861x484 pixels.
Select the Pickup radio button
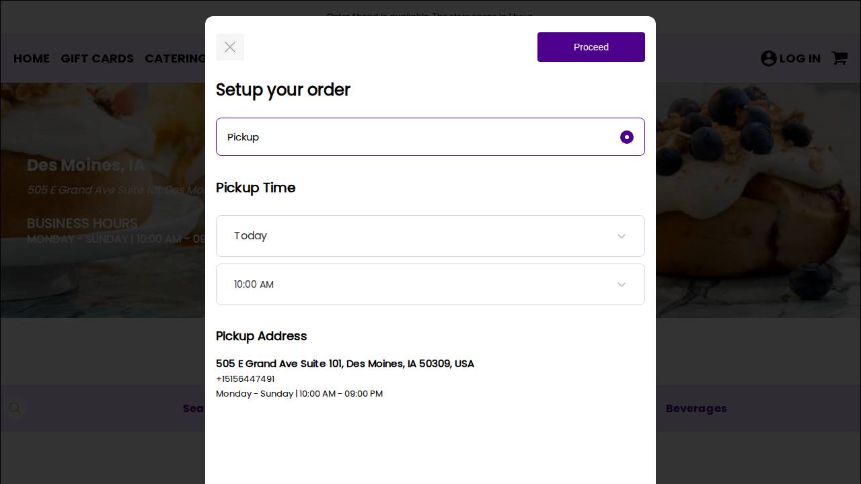click(x=626, y=137)
